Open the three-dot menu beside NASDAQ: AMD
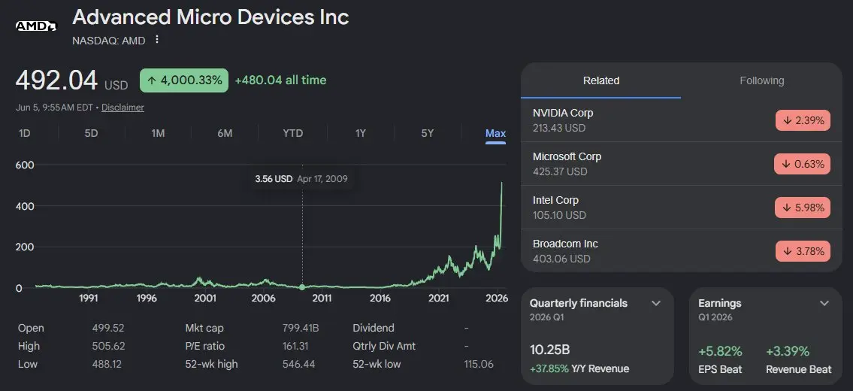853x391 pixels. pos(157,39)
